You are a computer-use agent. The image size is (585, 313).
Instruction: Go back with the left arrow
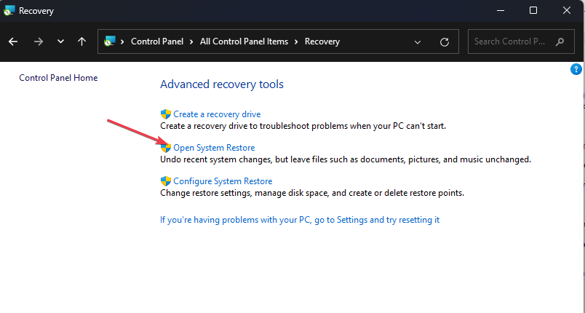[x=13, y=41]
